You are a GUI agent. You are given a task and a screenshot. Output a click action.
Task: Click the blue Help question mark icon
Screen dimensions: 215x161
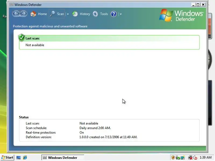114,14
